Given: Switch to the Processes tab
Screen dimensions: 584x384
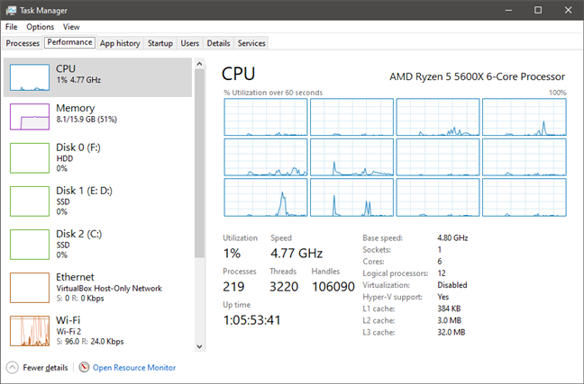Looking at the screenshot, I should (23, 43).
